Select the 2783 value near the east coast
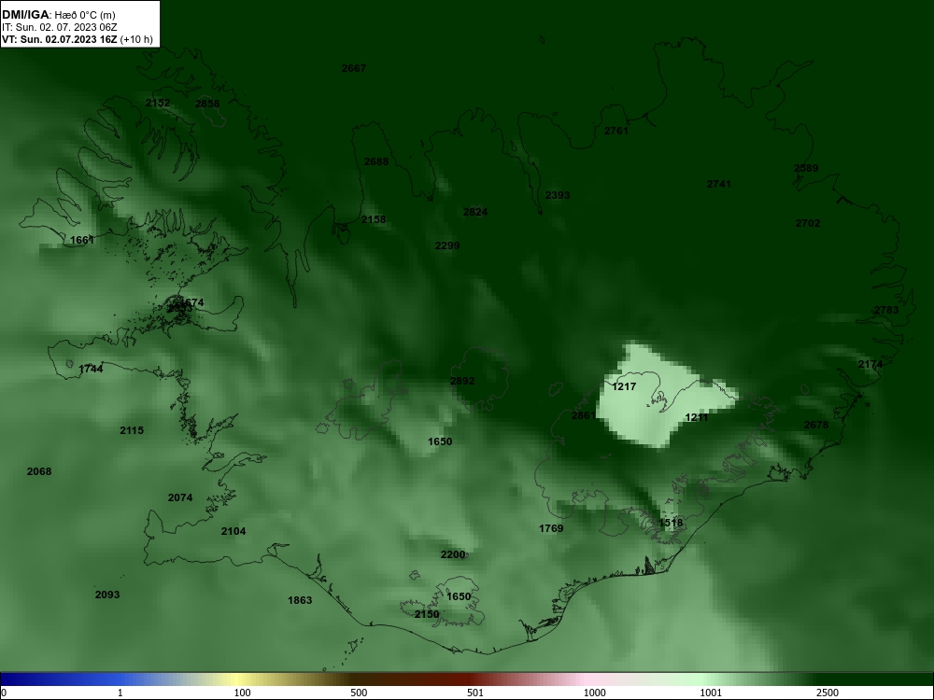The width and height of the screenshot is (934, 700). click(886, 310)
